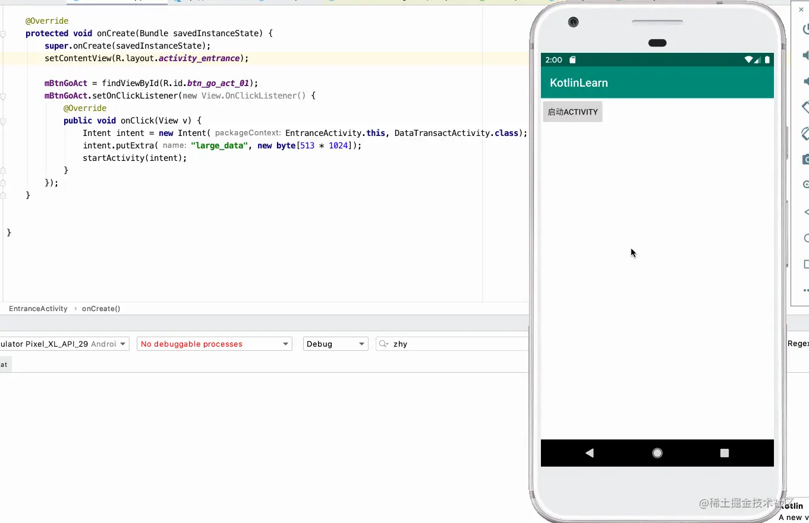Click the fold marker on the }); line
This screenshot has height=523, width=809.
(x=3, y=183)
